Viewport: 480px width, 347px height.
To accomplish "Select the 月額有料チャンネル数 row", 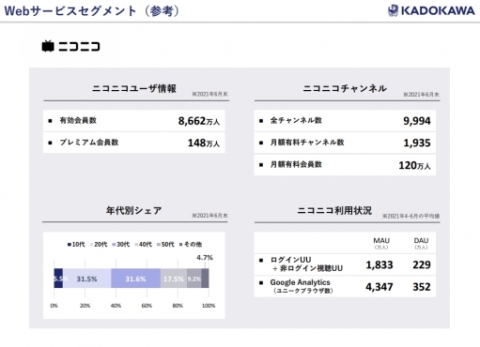I will coord(345,143).
